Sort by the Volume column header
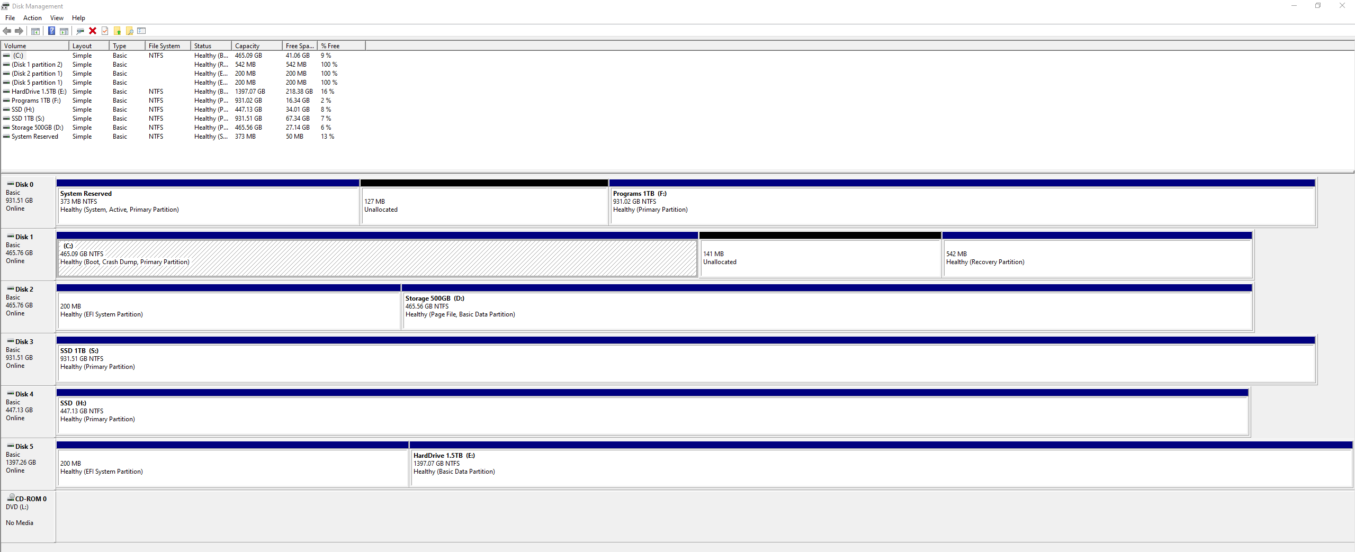 coord(35,46)
